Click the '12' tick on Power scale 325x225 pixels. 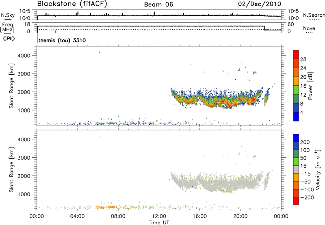[303, 95]
